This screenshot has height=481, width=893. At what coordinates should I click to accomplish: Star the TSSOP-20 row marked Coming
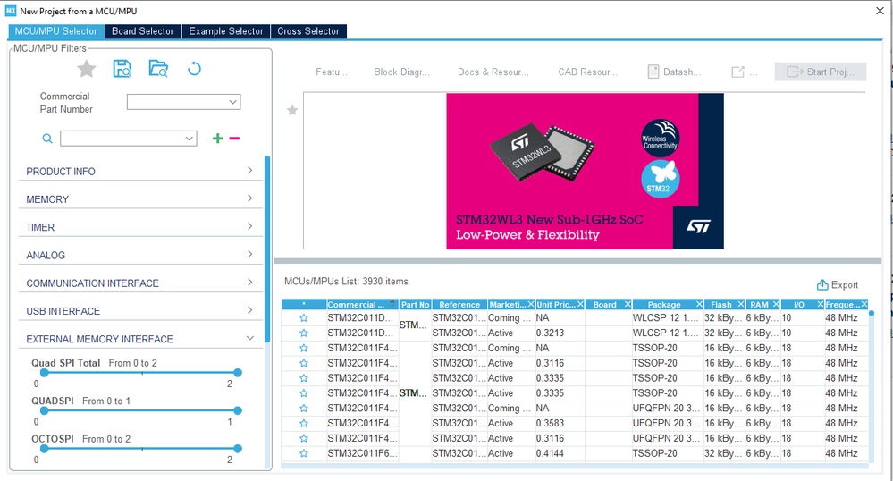tap(304, 348)
